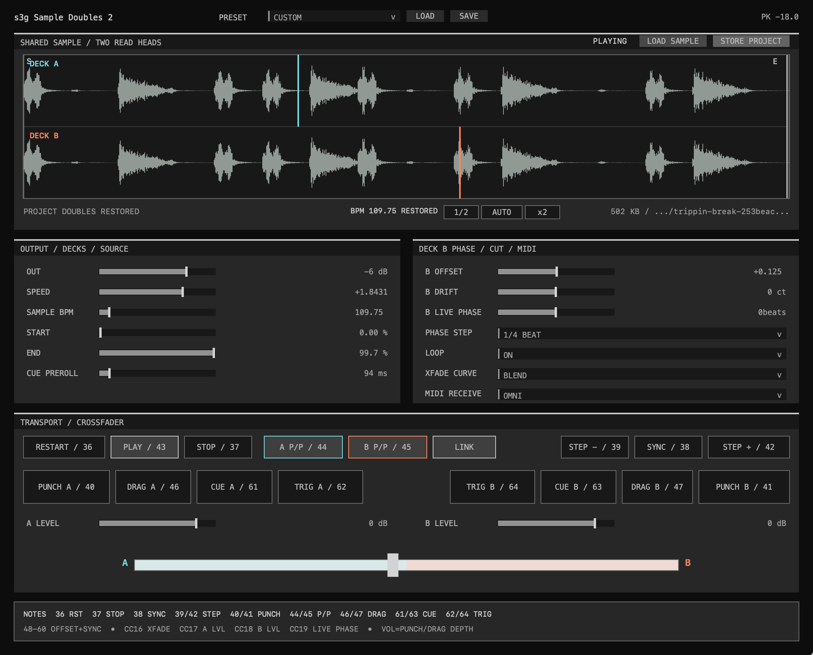Toggle B P/P / 45 play-pause
Screen dimensions: 813x655
pyautogui.click(x=388, y=447)
